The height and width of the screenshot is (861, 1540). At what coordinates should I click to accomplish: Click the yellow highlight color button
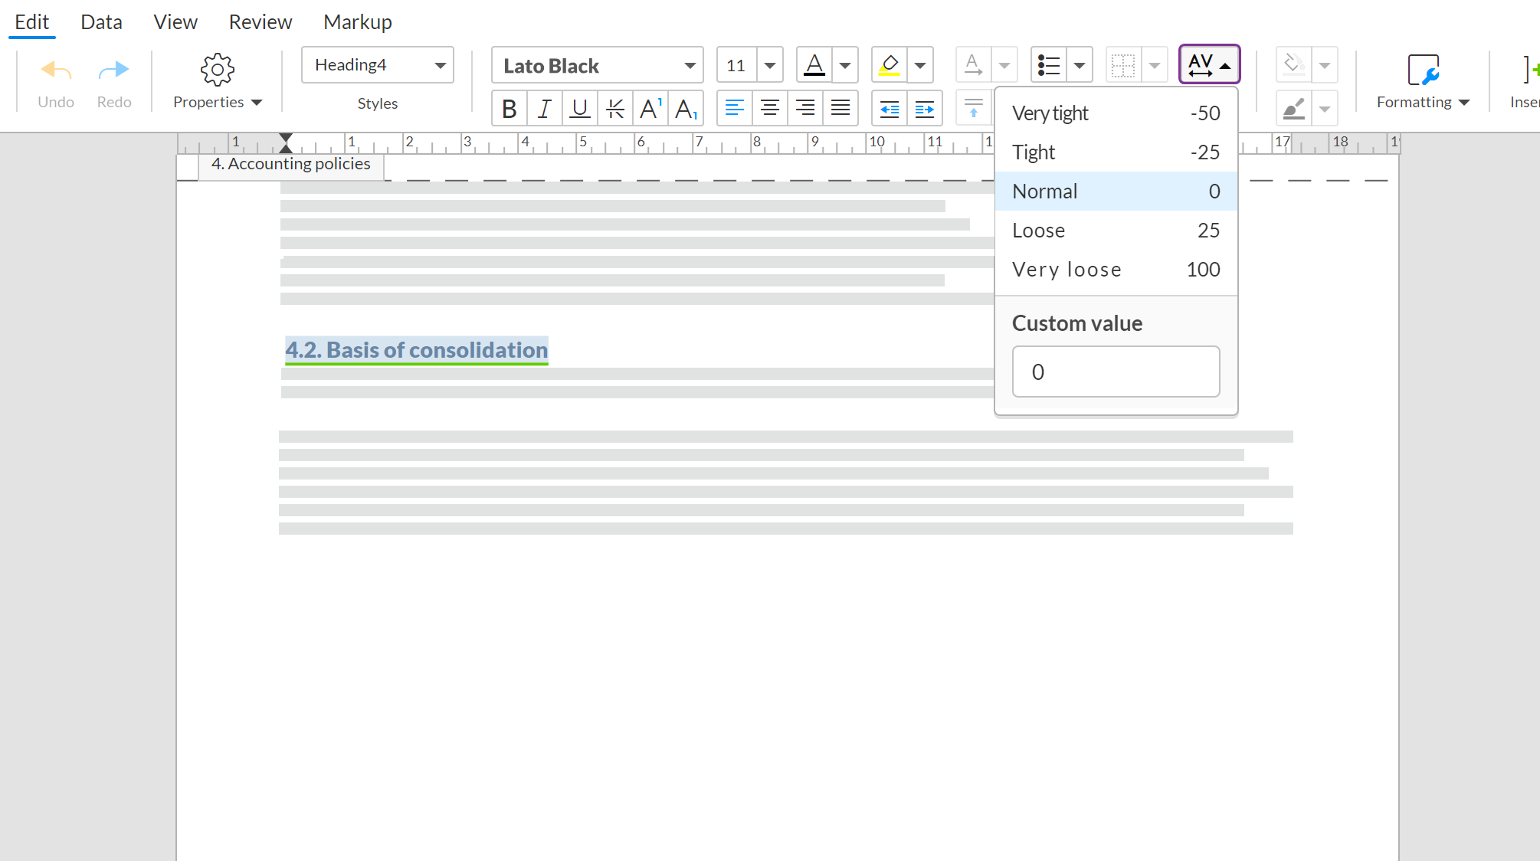click(889, 65)
